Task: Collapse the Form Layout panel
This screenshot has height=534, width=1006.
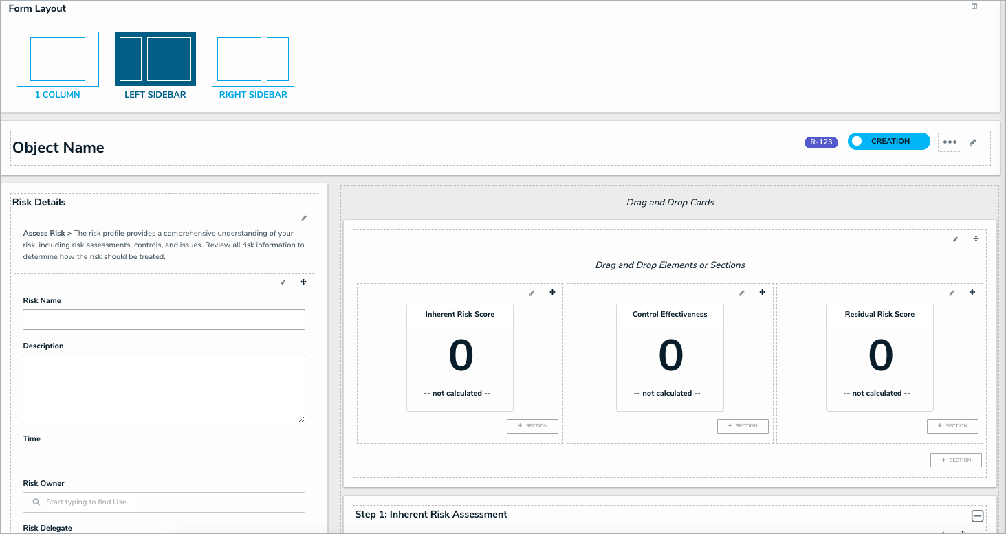Action: coord(974,6)
